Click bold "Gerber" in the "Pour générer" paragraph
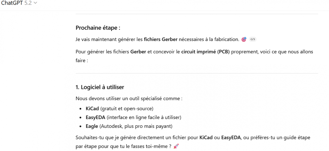The height and width of the screenshot is (151, 329). tap(138, 52)
